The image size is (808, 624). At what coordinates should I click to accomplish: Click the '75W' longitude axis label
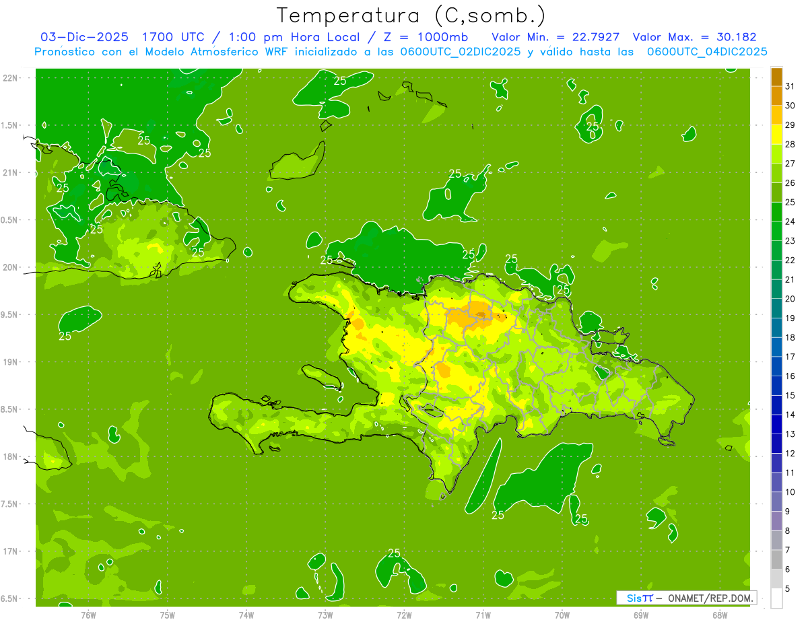pos(167,615)
